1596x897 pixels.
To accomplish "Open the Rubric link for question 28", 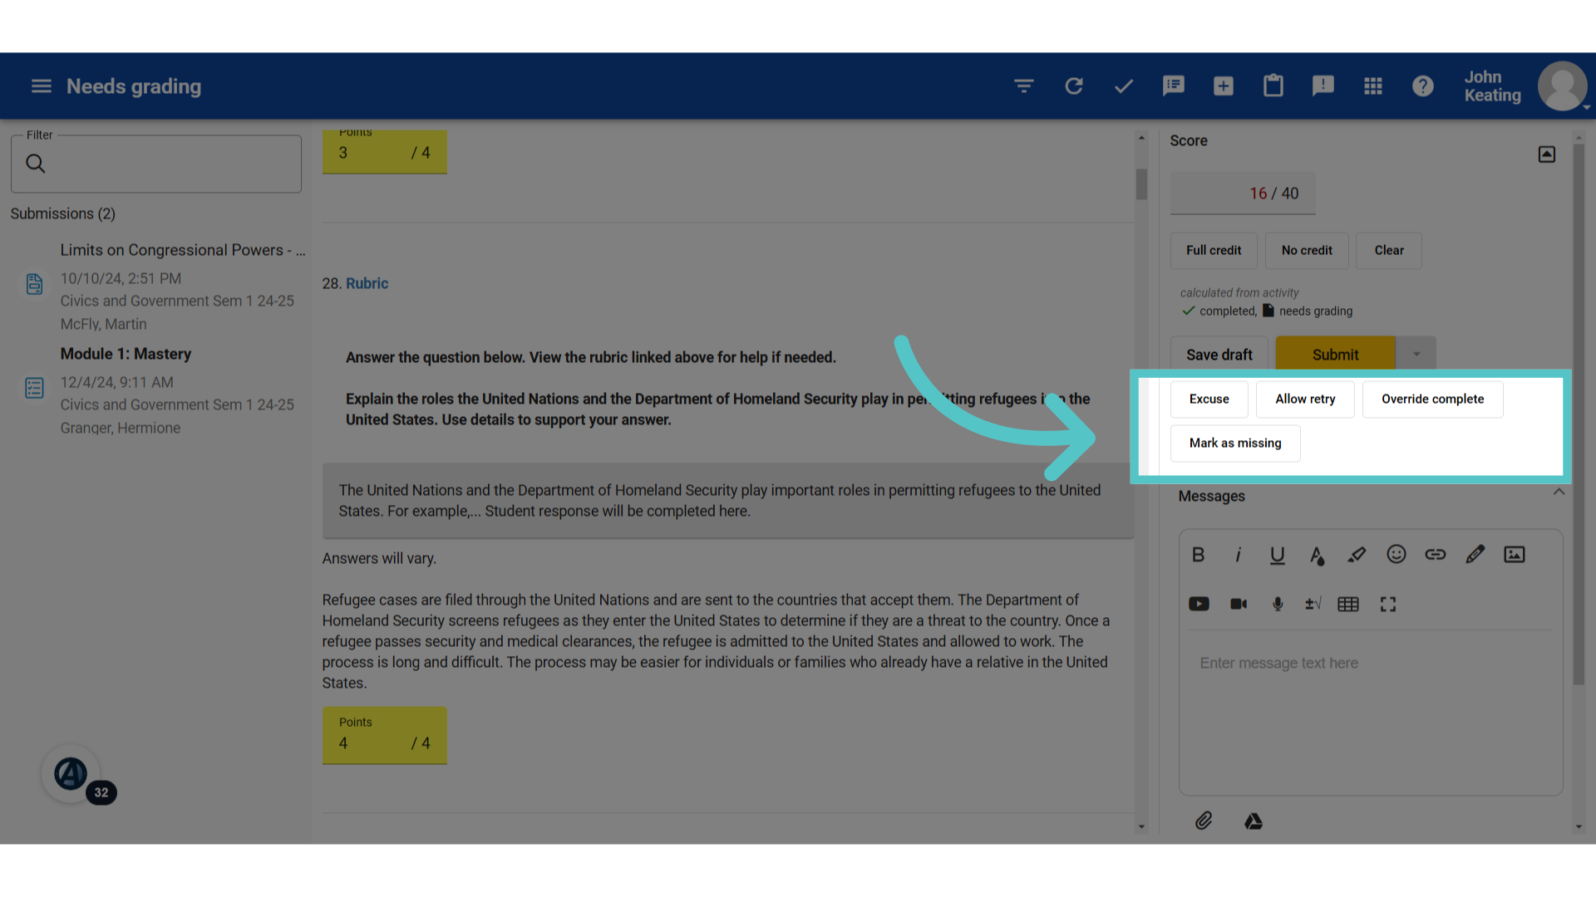I will 367,283.
